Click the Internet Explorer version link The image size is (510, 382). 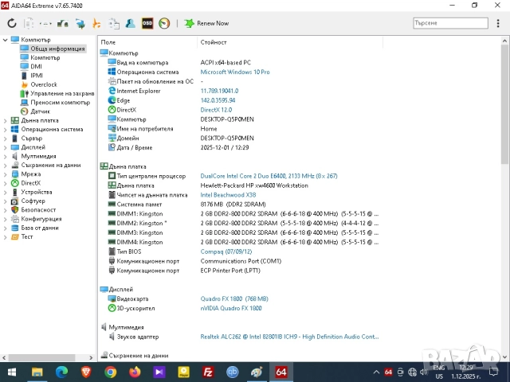tap(219, 91)
